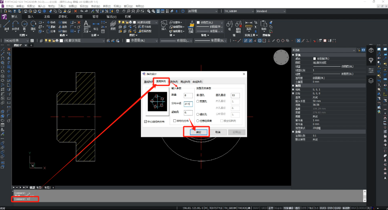
Task: Click the 颜色 swatch in properties panel
Action: (x=315, y=59)
